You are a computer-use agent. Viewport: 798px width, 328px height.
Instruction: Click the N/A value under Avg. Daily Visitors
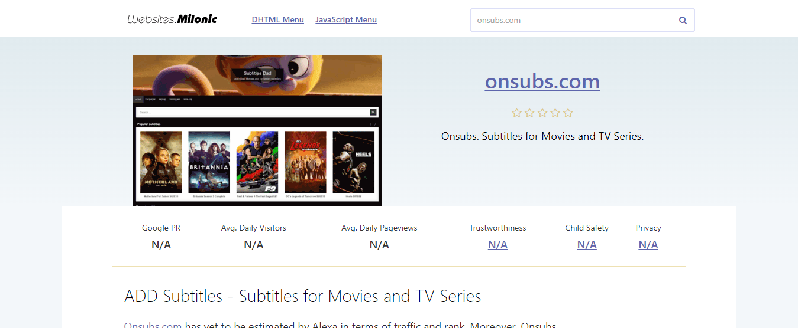click(x=254, y=244)
